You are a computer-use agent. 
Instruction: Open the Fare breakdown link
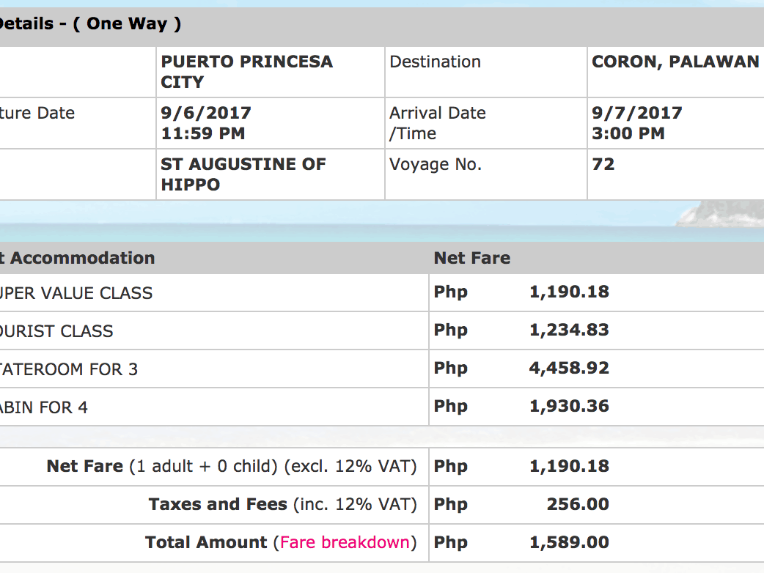(x=345, y=543)
